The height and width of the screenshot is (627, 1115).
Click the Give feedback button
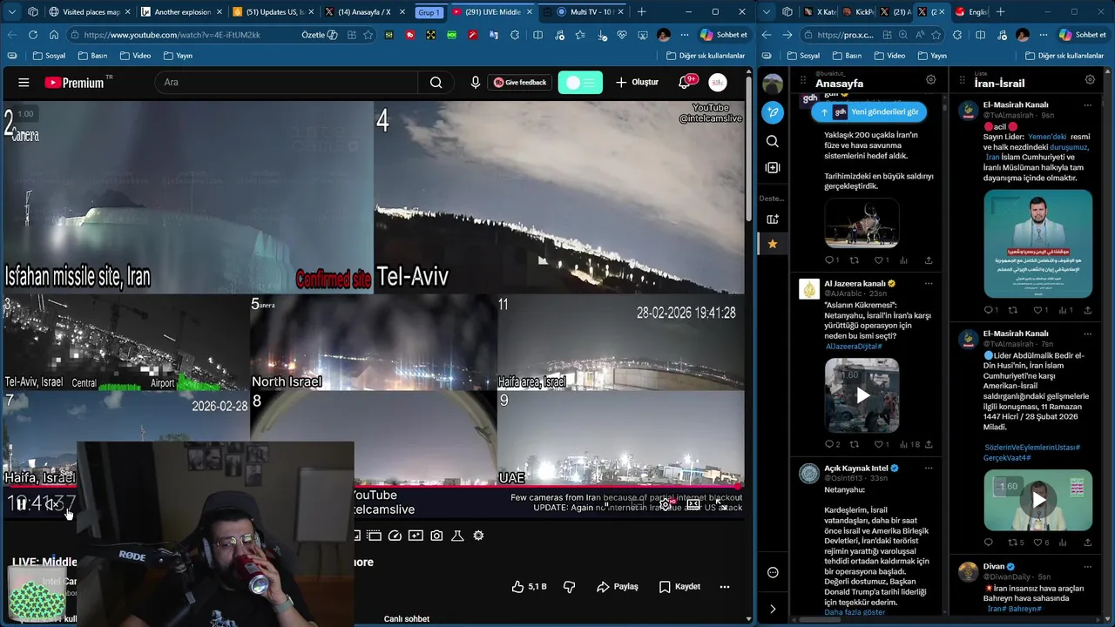click(x=520, y=83)
